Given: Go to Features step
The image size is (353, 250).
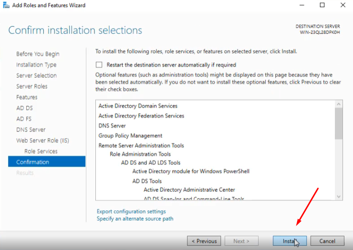Looking at the screenshot, I should [x=27, y=97].
